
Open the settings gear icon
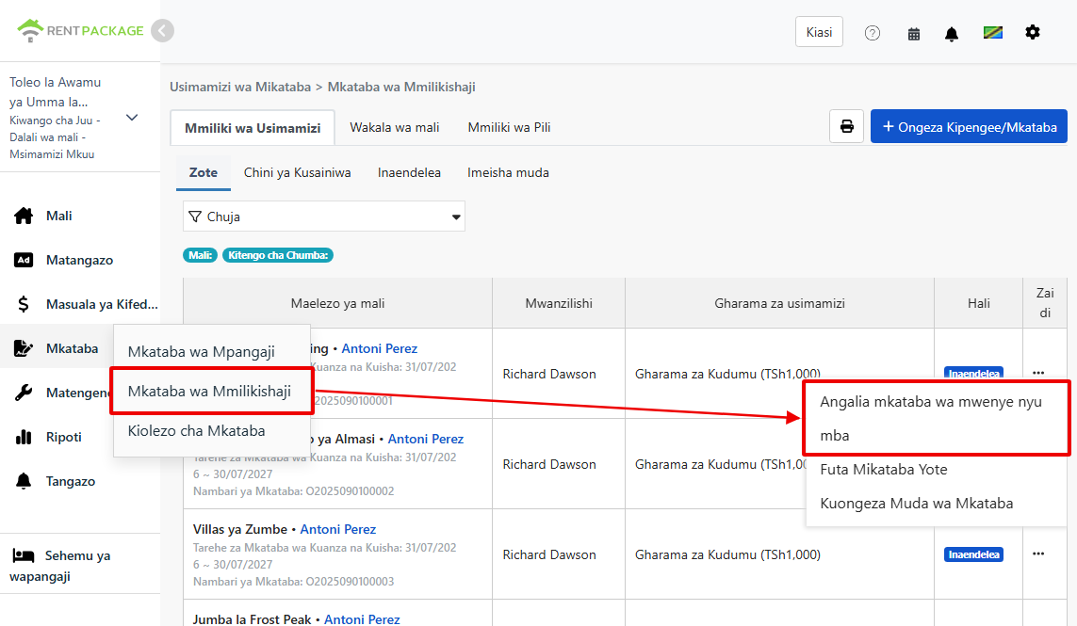click(1033, 32)
